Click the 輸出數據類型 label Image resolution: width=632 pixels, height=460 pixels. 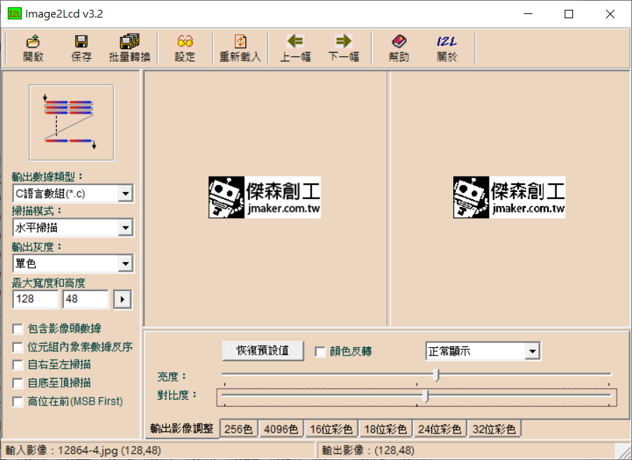47,177
